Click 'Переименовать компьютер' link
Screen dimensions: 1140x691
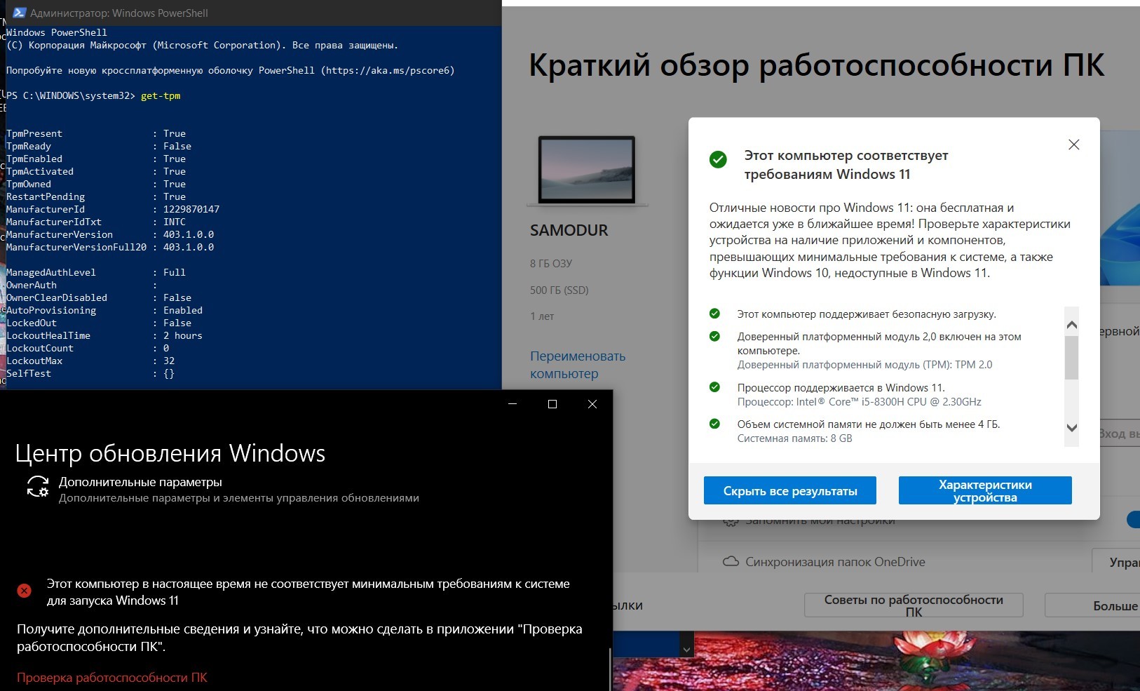(578, 365)
